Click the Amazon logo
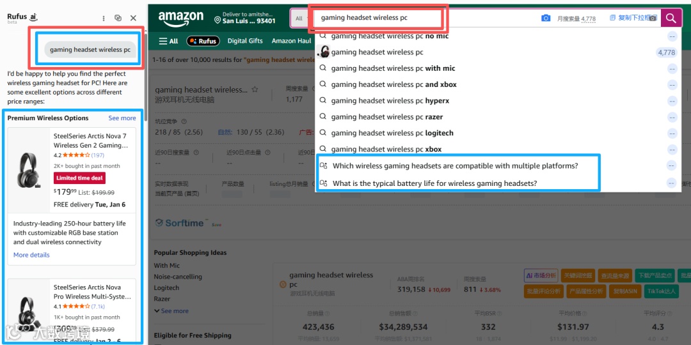 (180, 19)
